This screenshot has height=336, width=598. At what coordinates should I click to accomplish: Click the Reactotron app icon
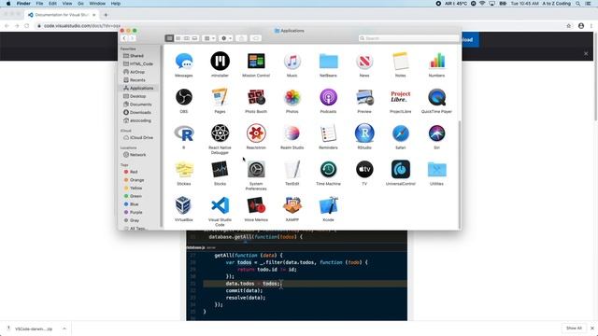pyautogui.click(x=256, y=133)
